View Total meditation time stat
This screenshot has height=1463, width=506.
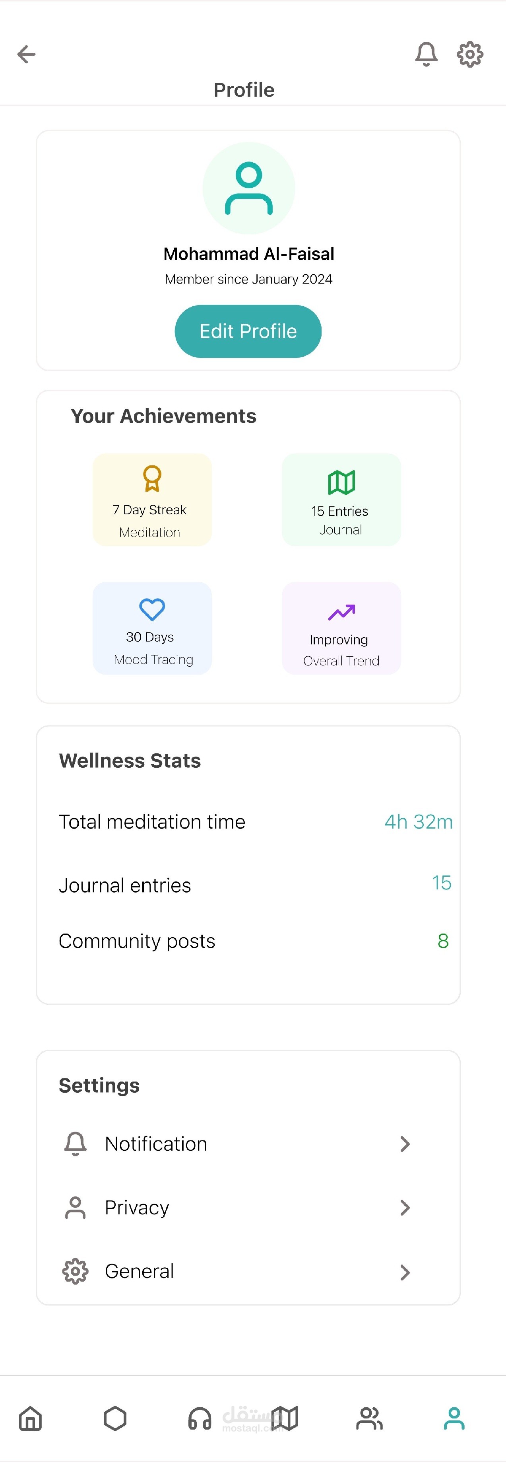point(255,822)
